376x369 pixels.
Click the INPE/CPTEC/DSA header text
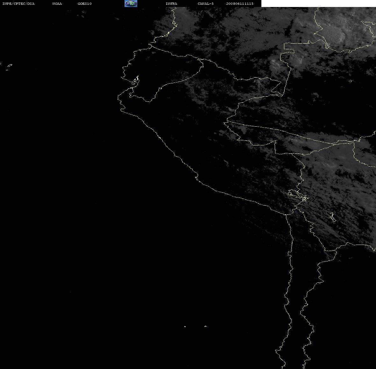18,3
